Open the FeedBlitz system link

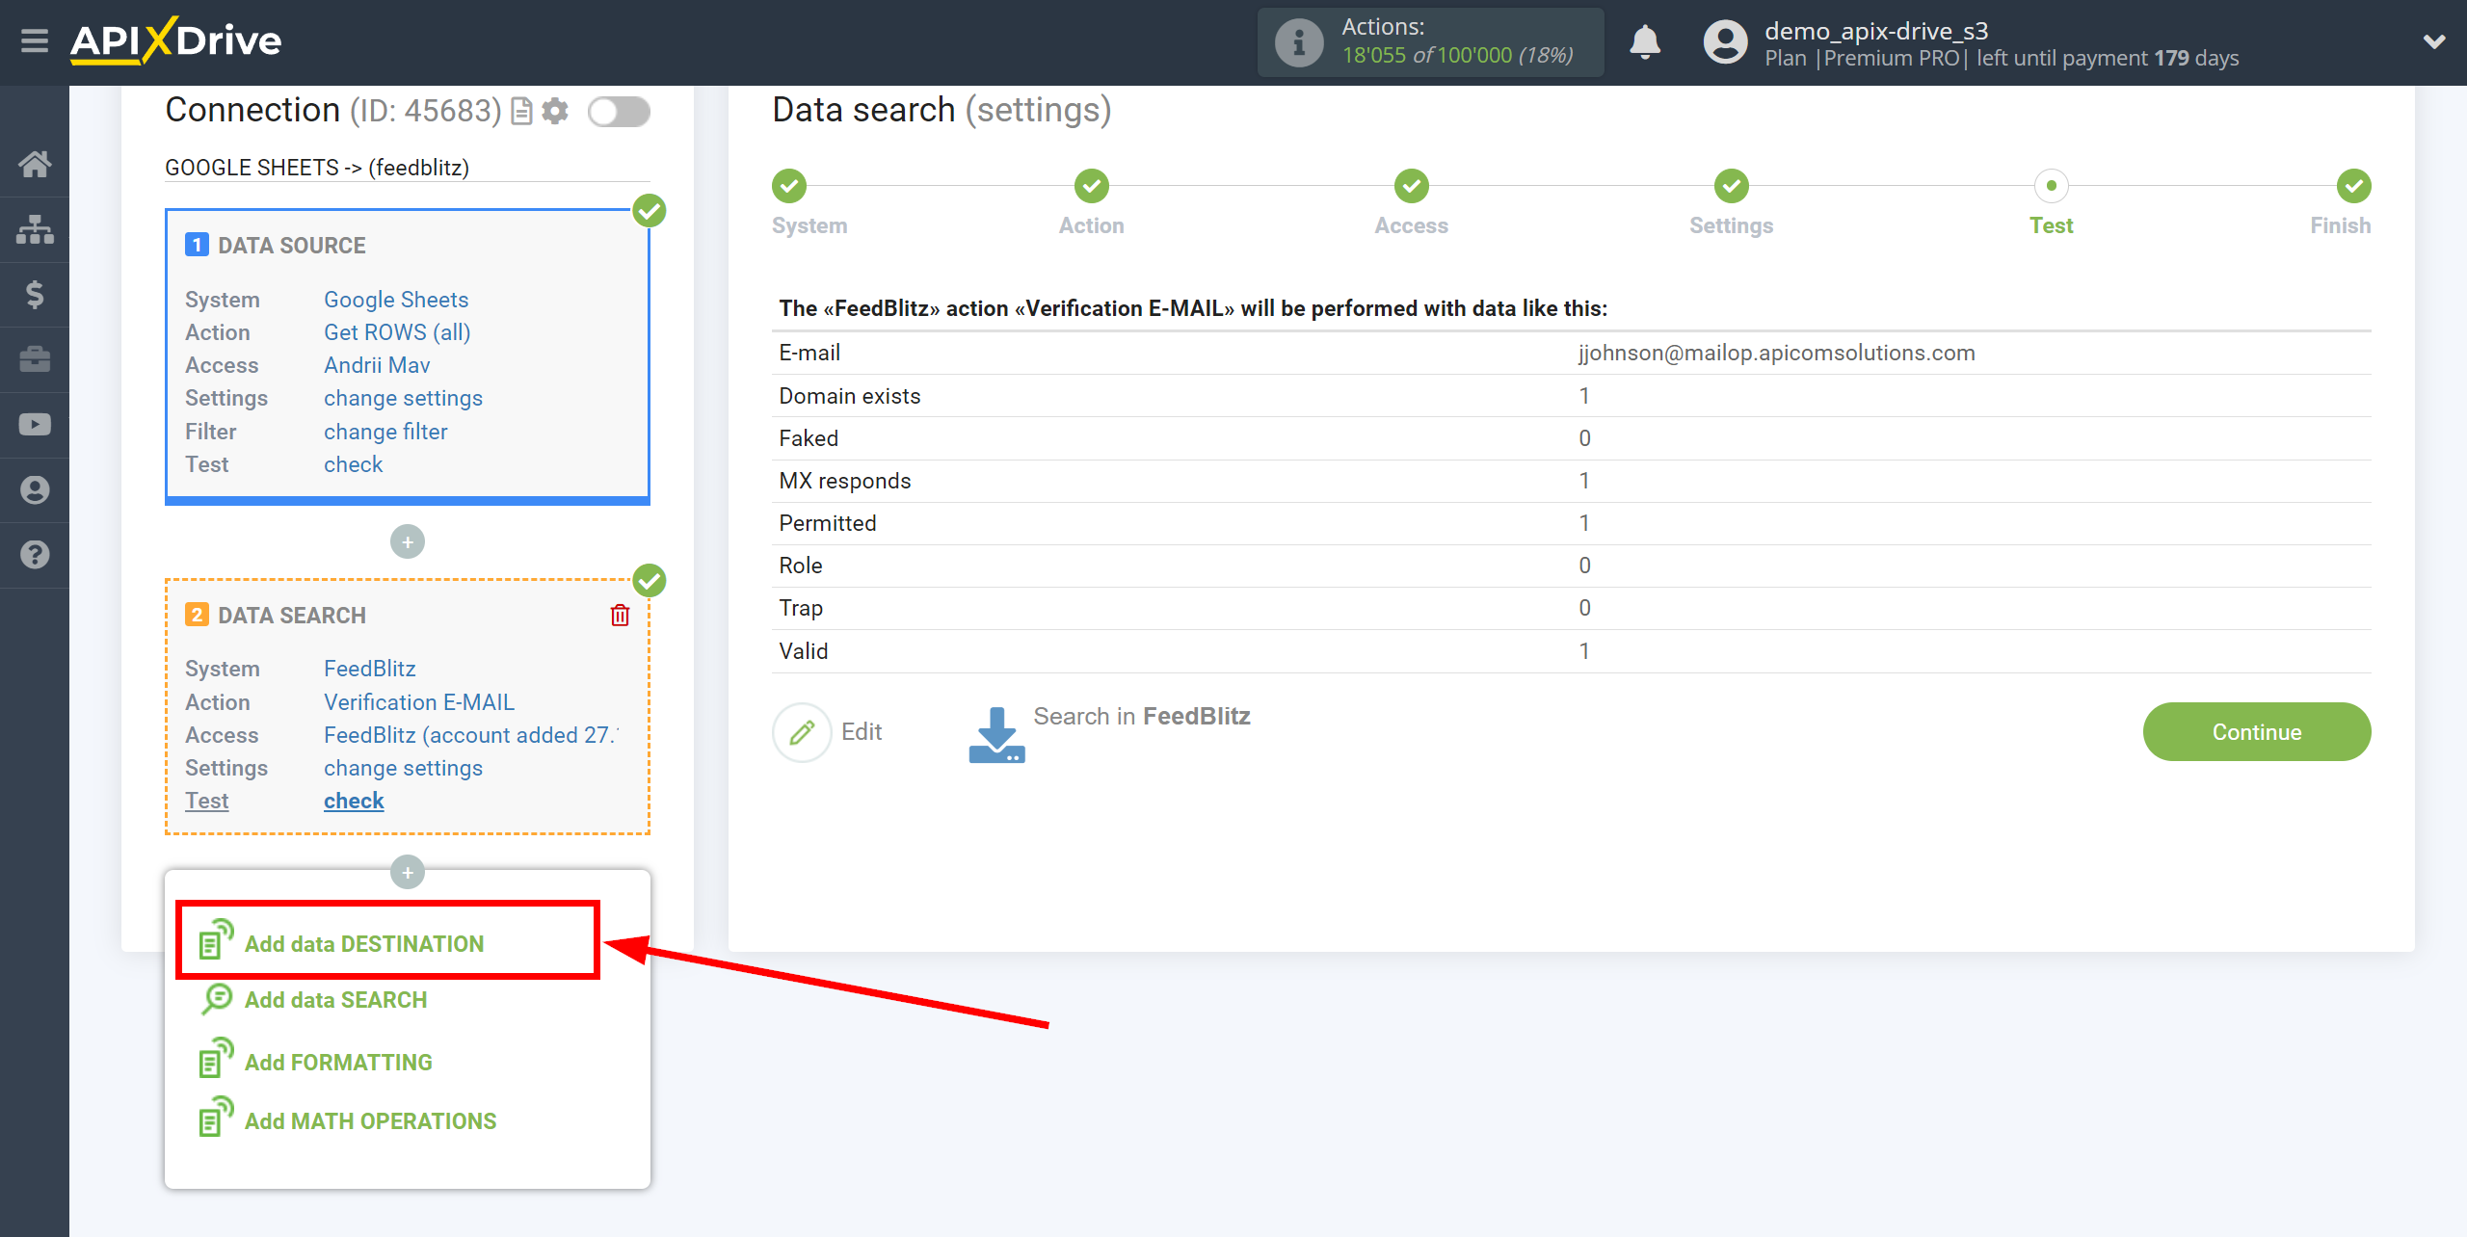369,669
